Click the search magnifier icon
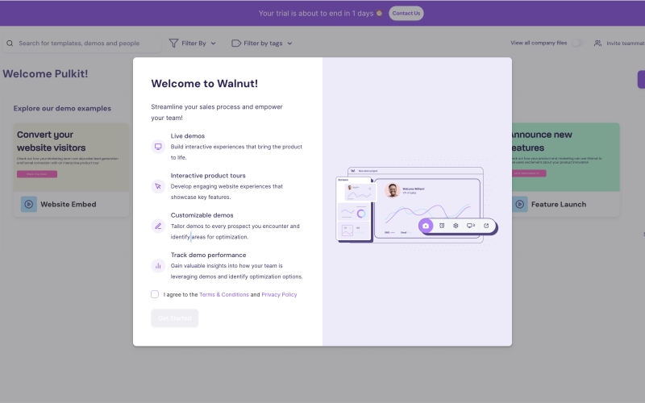This screenshot has width=645, height=403. (10, 44)
